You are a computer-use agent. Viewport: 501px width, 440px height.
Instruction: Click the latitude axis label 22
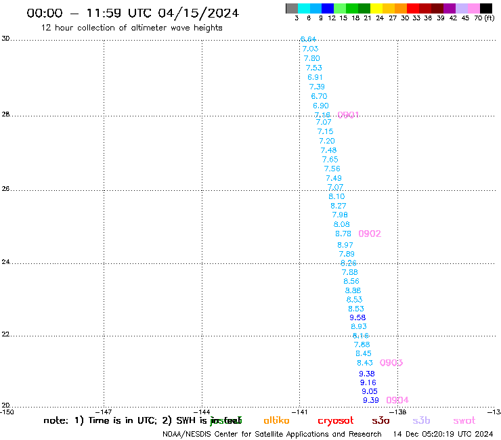click(x=5, y=334)
